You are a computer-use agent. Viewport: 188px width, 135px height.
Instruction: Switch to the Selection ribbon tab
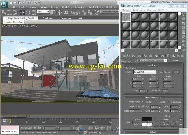66,18
